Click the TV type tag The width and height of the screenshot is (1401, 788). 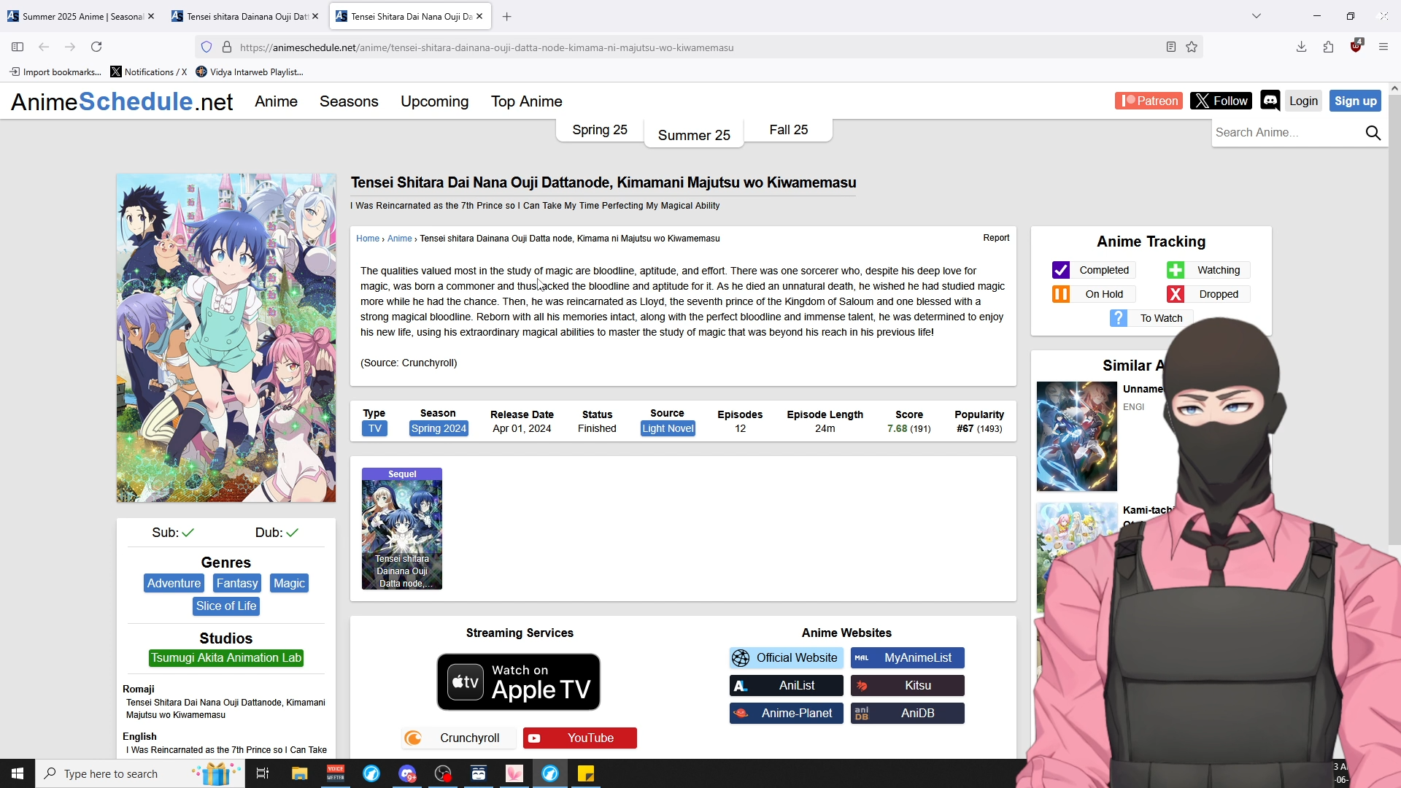coord(374,429)
